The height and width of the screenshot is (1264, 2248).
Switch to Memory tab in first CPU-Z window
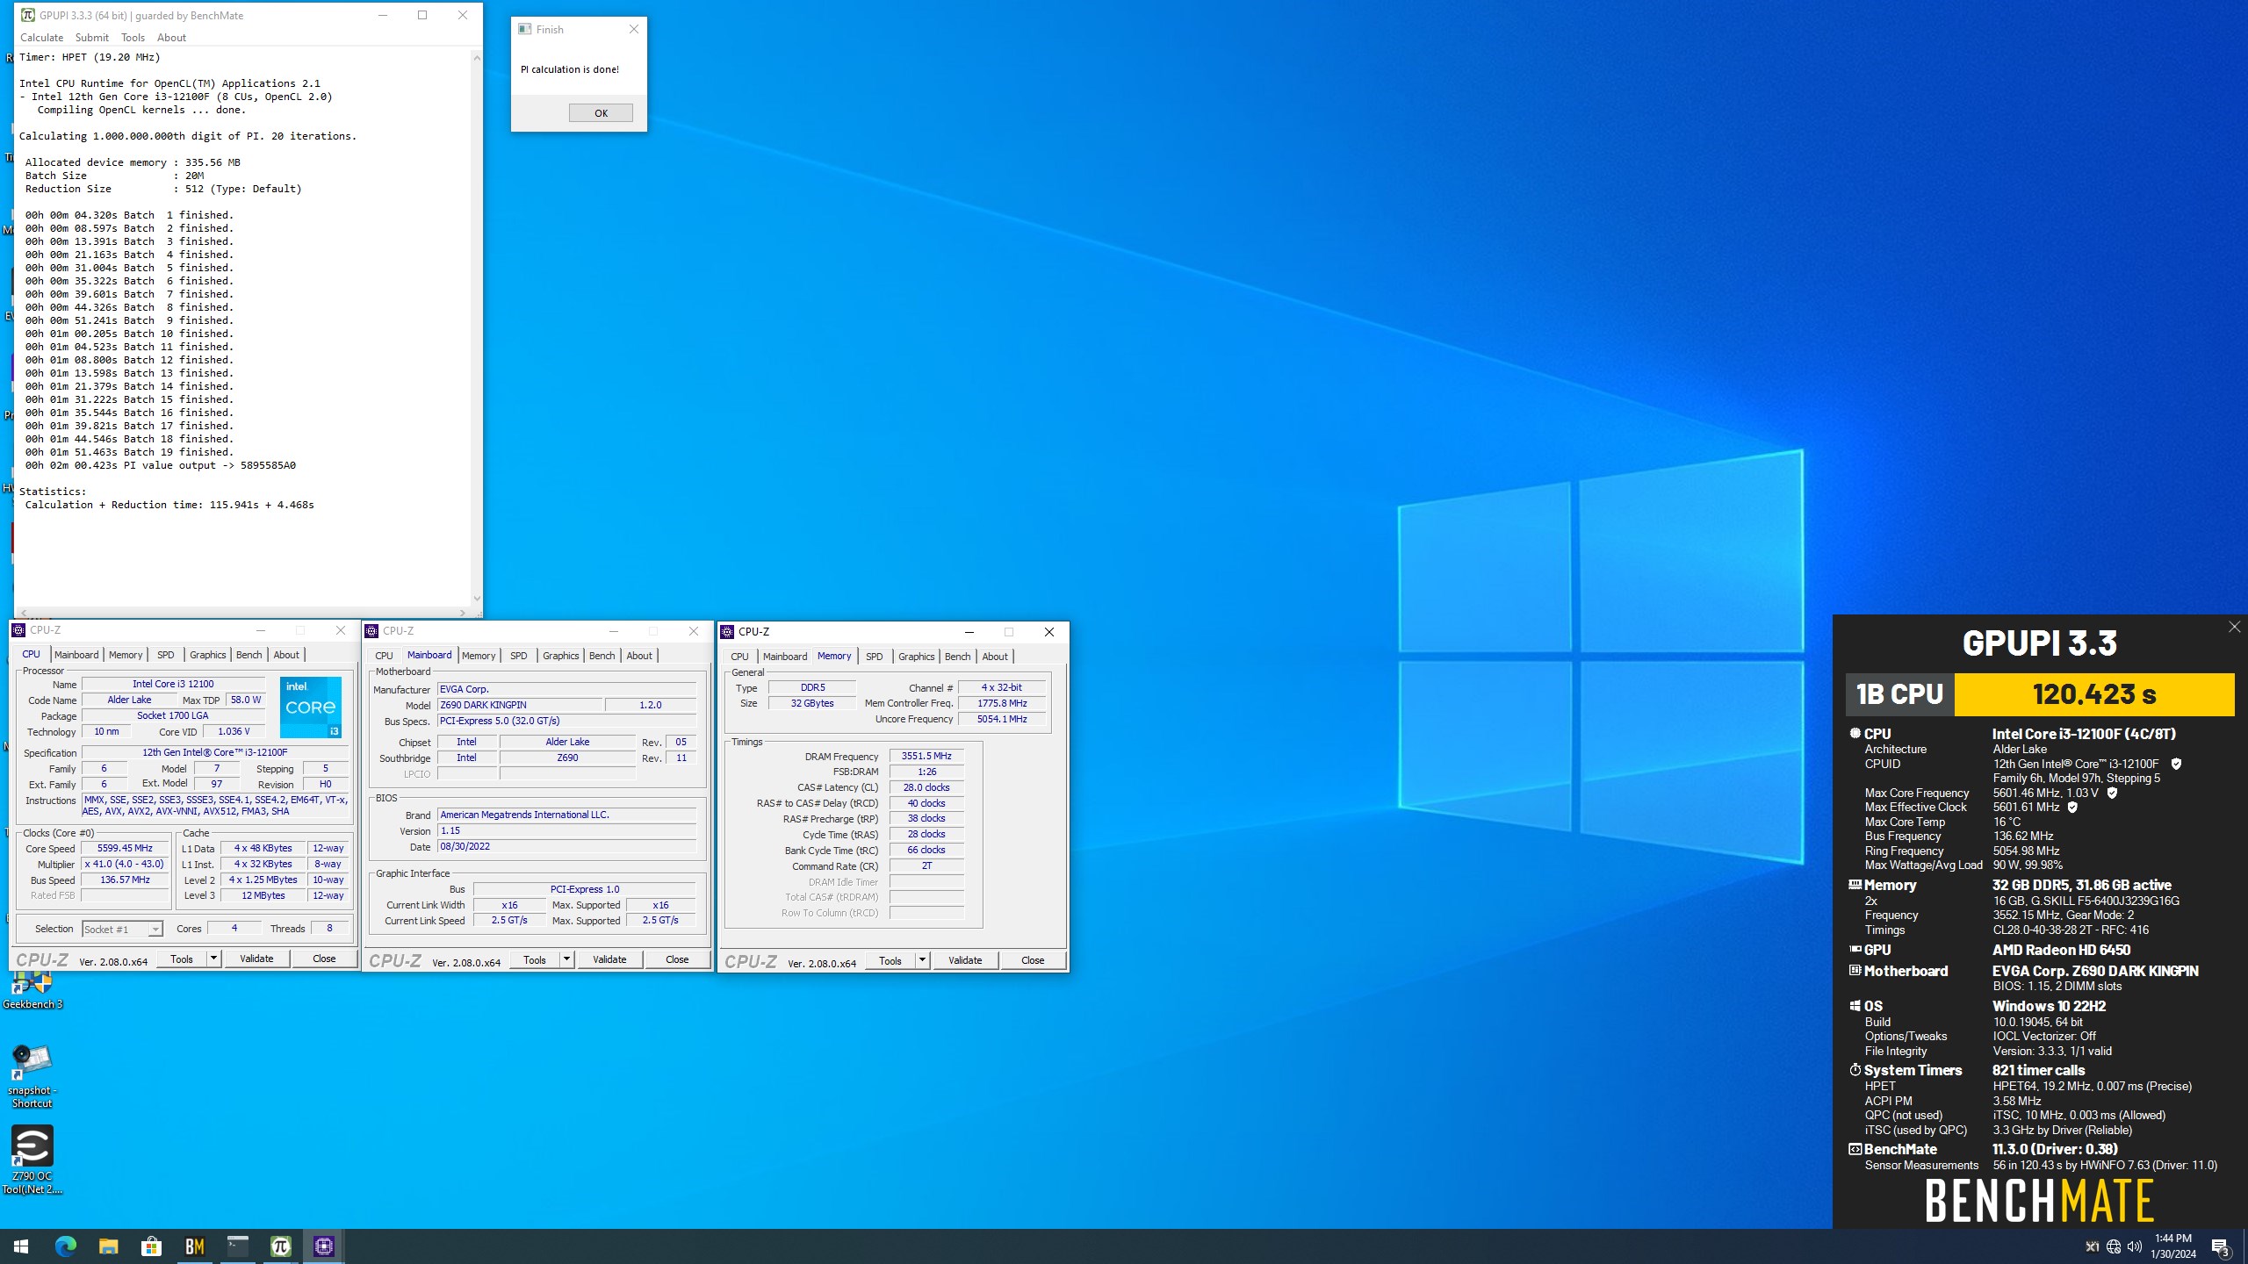click(126, 654)
